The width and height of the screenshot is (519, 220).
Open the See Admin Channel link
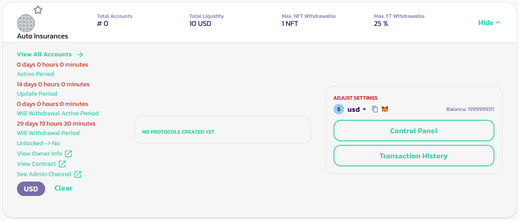click(44, 174)
